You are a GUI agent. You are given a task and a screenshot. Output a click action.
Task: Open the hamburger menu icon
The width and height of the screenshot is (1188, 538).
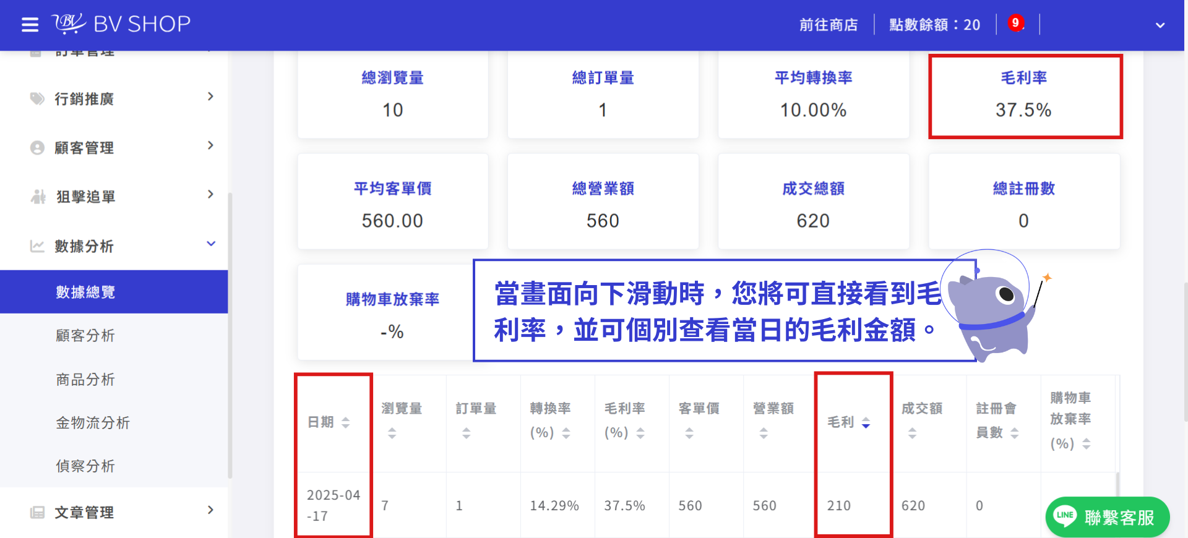[x=30, y=25]
